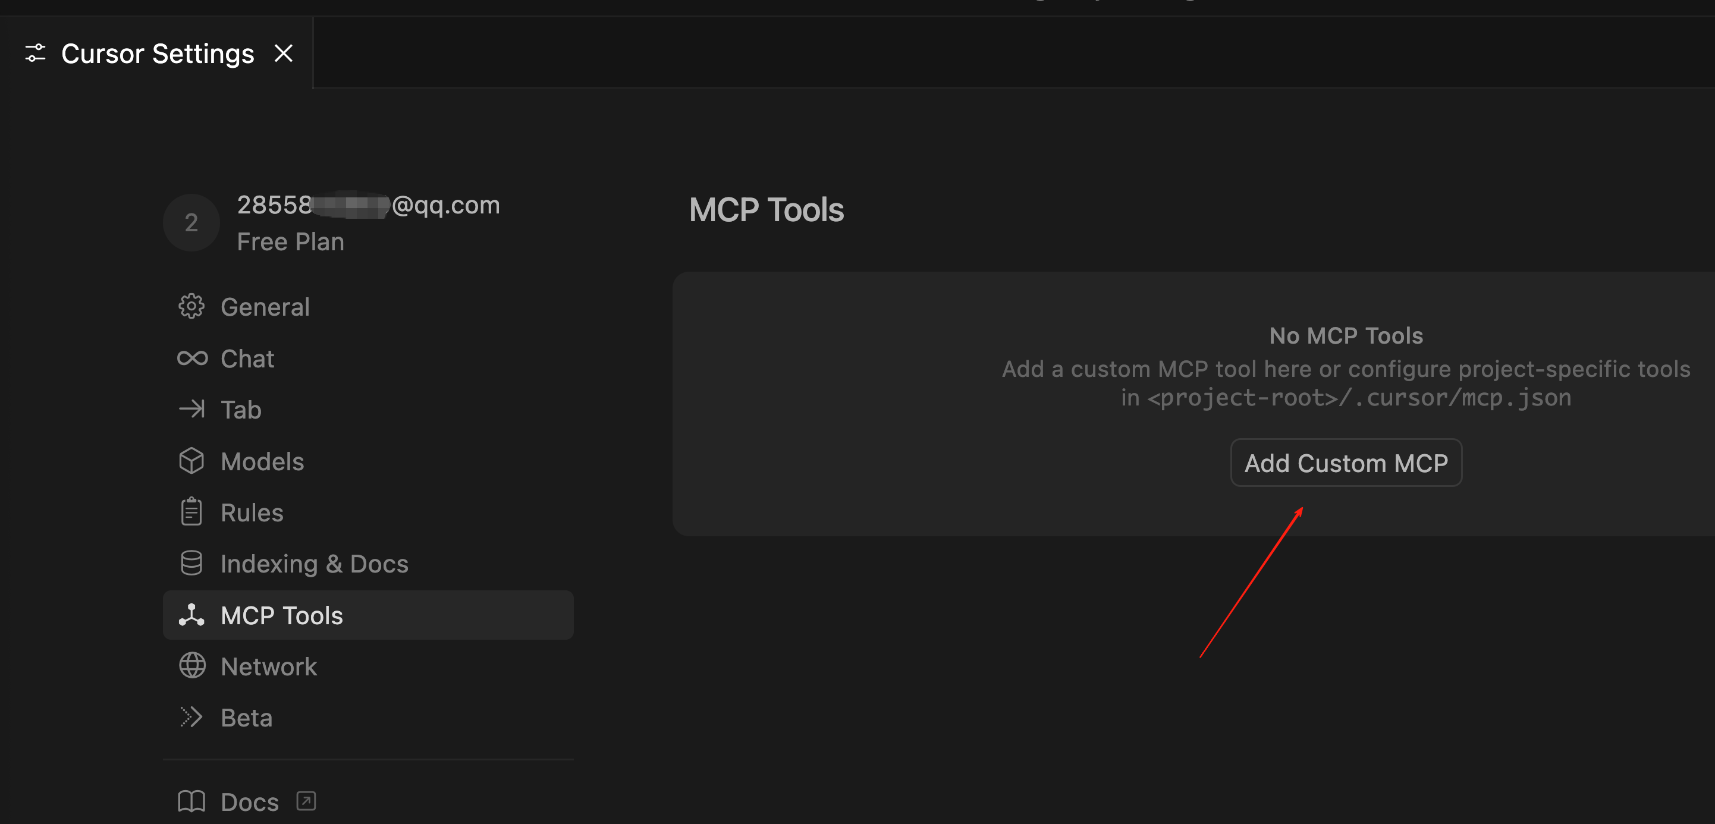
Task: Open the General settings section
Action: (367, 307)
